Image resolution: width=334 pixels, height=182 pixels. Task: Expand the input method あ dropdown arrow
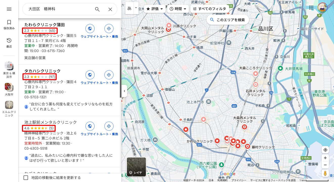[136, 8]
